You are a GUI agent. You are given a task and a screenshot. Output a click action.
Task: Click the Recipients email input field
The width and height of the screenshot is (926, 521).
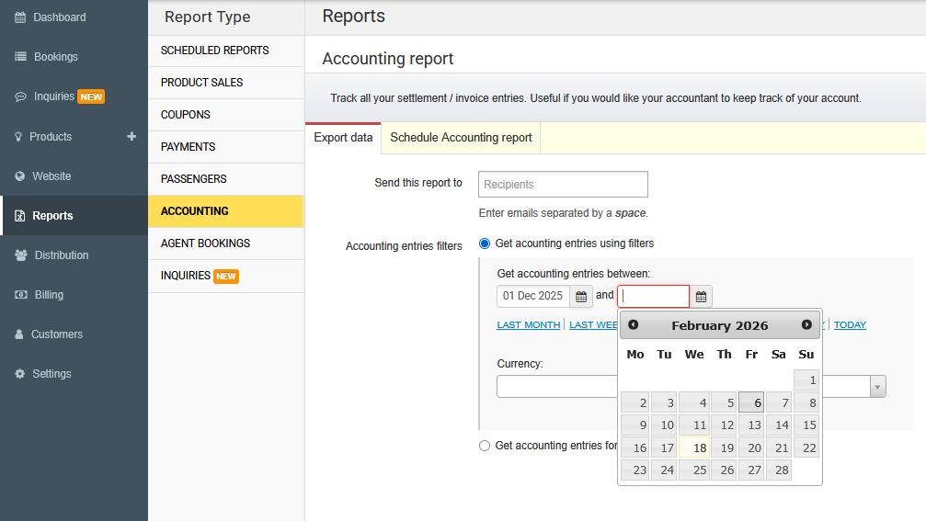pos(563,185)
